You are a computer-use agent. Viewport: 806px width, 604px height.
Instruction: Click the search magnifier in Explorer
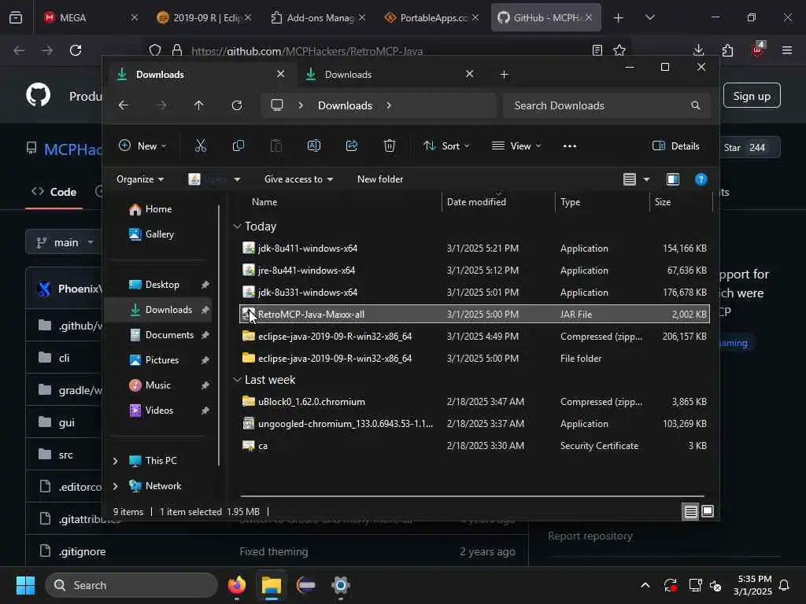click(696, 105)
